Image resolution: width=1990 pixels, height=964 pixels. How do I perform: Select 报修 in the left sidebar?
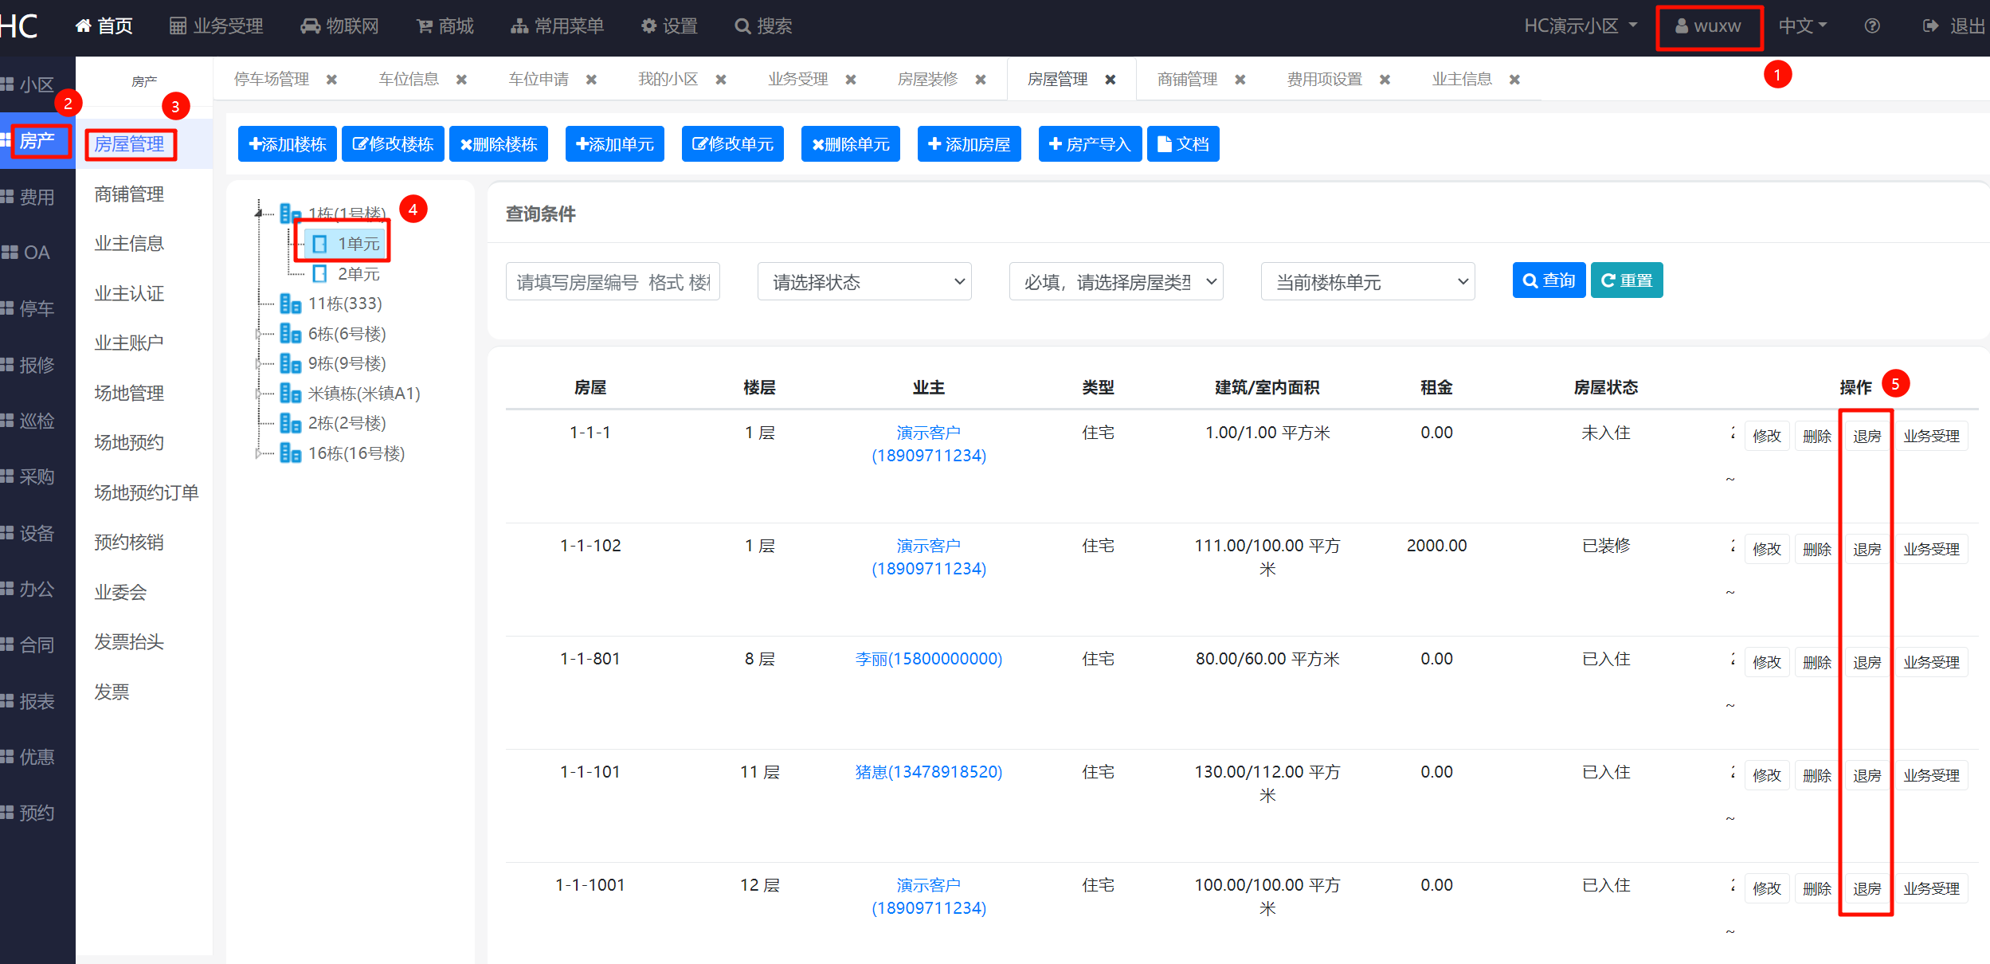[37, 365]
